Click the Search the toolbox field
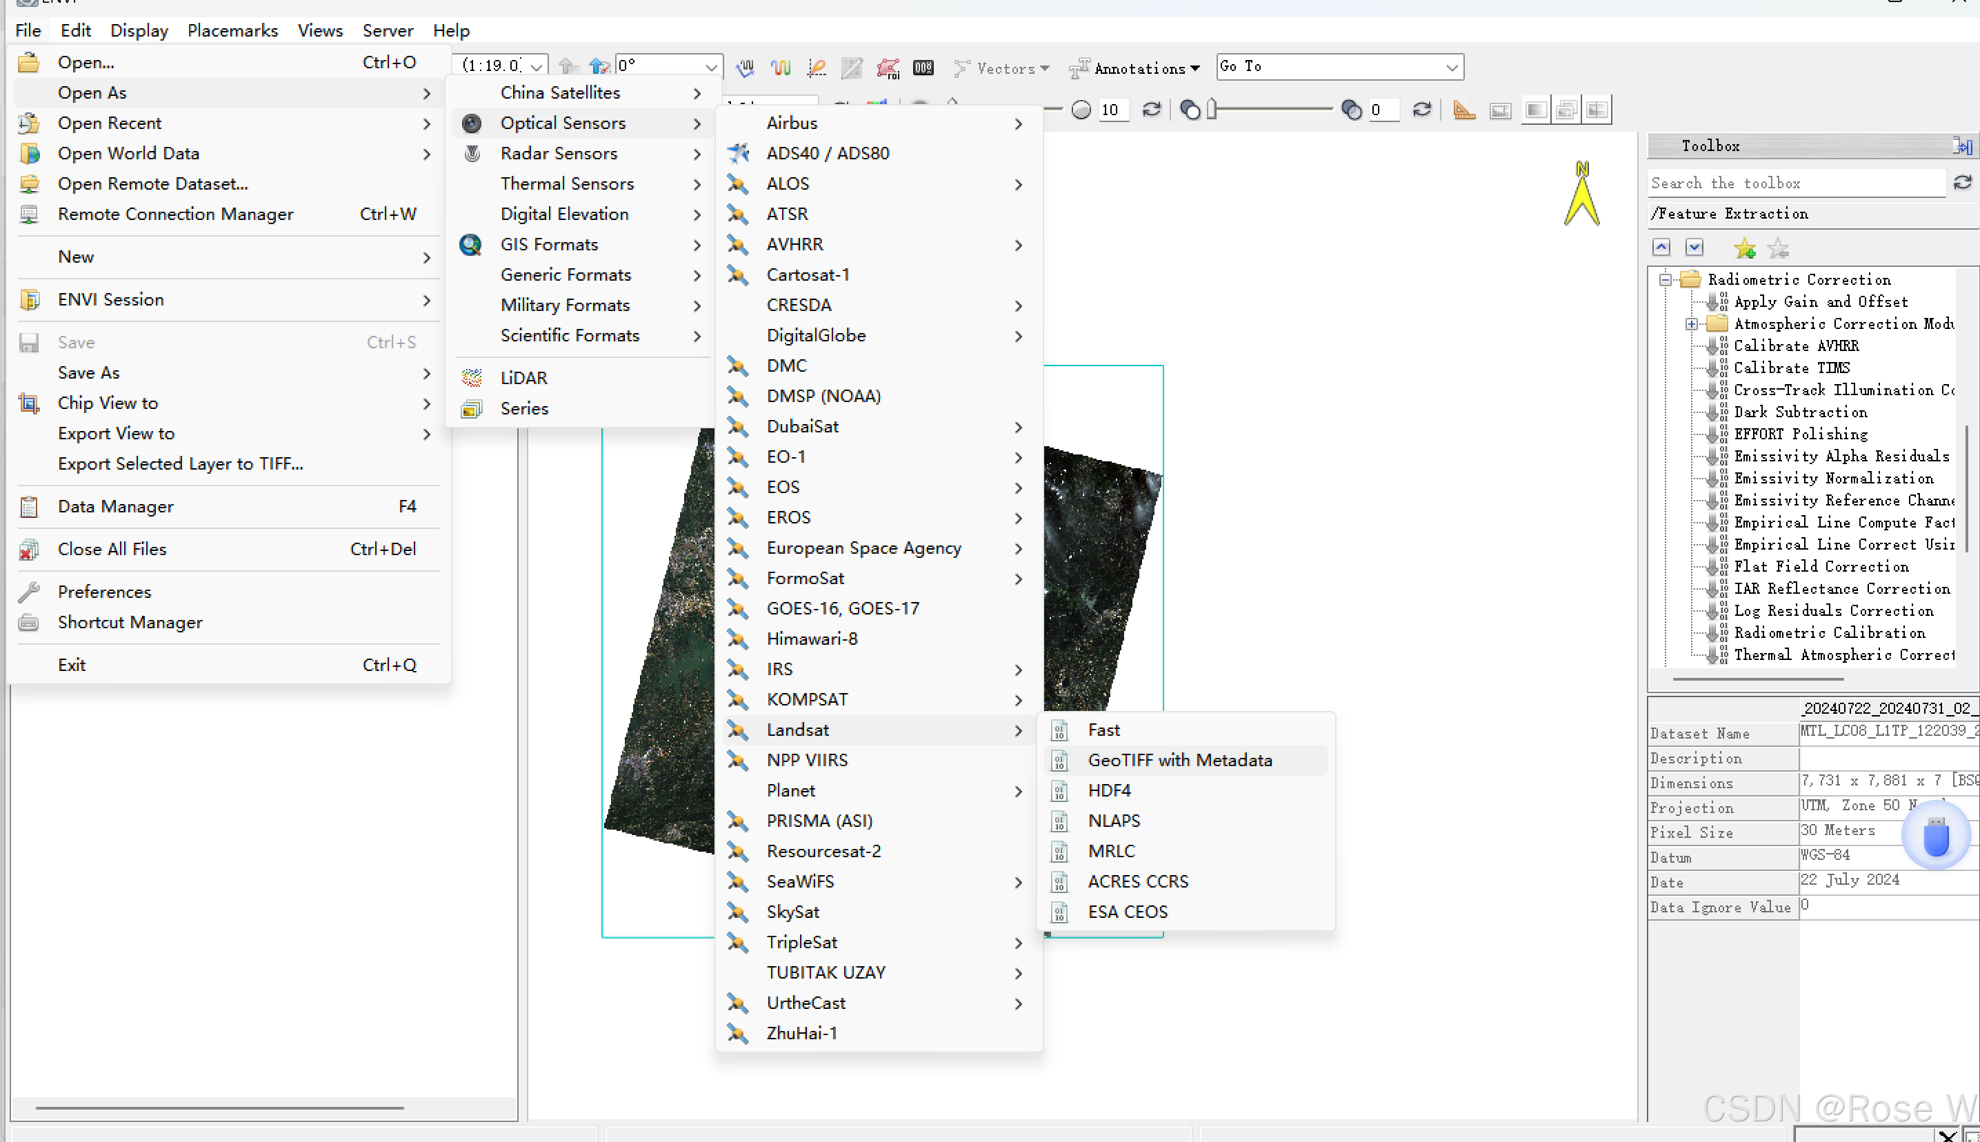Viewport: 1980px width, 1142px height. (x=1795, y=183)
